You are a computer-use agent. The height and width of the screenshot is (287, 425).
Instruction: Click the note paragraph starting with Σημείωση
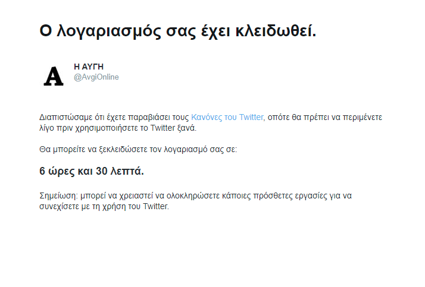coord(195,201)
